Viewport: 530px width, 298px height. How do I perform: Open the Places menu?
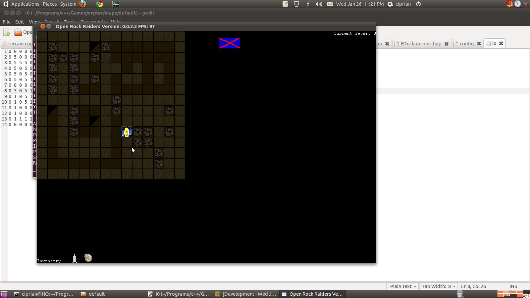click(x=50, y=4)
